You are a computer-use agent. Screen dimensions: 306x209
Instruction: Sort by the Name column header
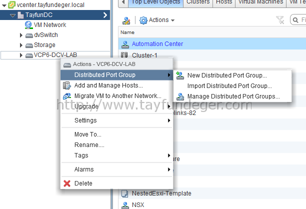coord(127,32)
